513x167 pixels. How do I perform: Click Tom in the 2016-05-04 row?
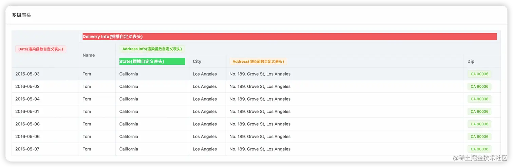point(87,99)
